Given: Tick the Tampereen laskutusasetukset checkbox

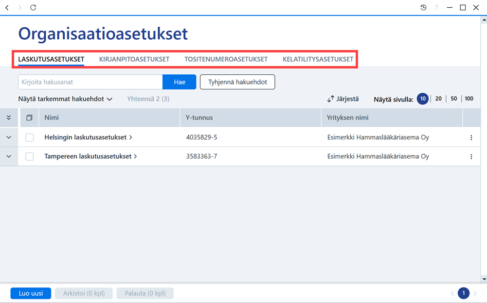Looking at the screenshot, I should coord(30,157).
